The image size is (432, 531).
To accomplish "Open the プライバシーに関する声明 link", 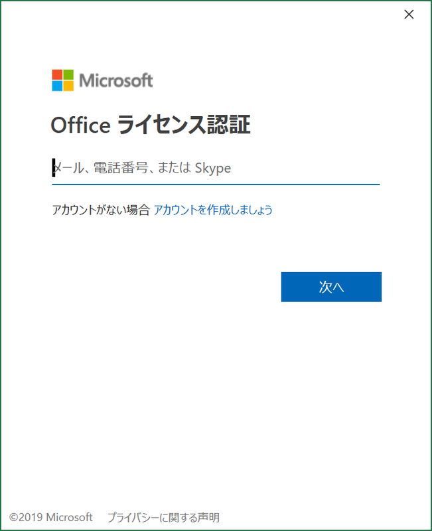I will 164,517.
